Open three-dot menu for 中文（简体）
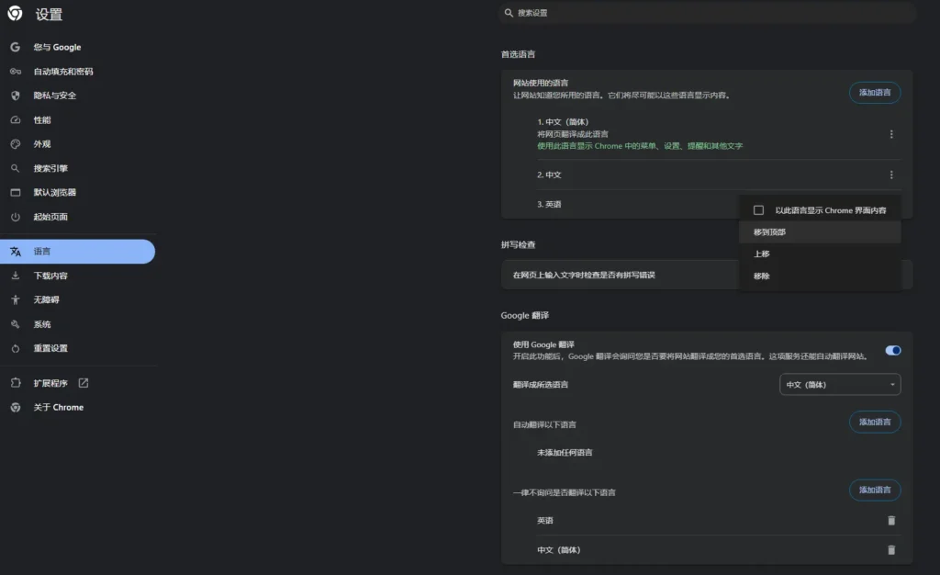 pyautogui.click(x=890, y=134)
